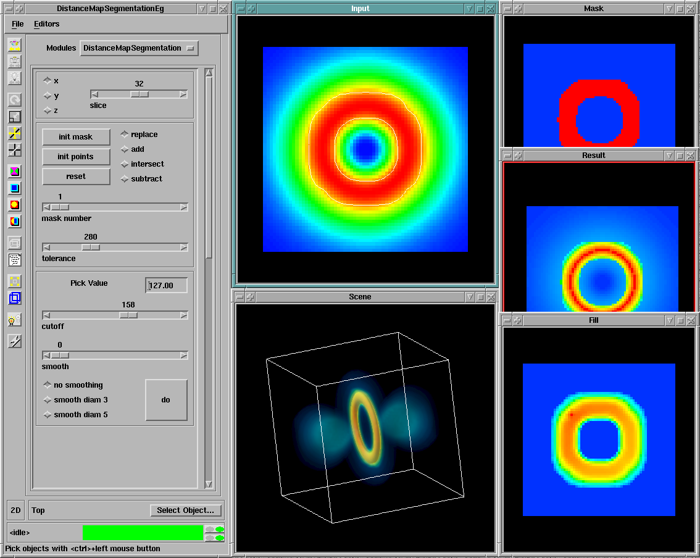
Task: Select the blue wireframe cube icon
Action: pyautogui.click(x=15, y=298)
